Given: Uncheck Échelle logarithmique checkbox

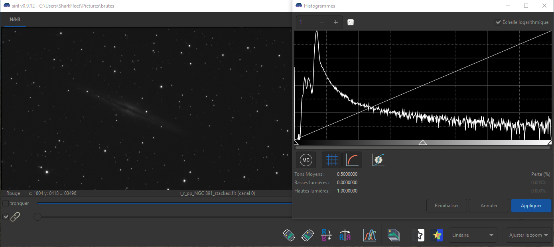Looking at the screenshot, I should pos(498,22).
